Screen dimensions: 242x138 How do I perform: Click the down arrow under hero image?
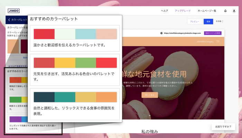point(150,116)
